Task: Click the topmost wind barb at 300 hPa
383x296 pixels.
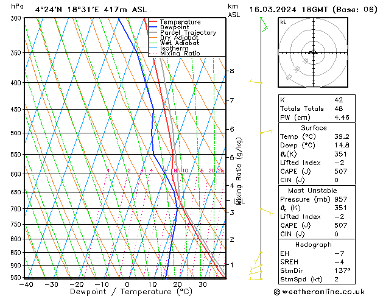Action: coord(264,24)
